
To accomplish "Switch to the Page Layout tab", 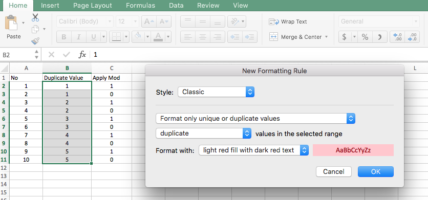I will [93, 6].
